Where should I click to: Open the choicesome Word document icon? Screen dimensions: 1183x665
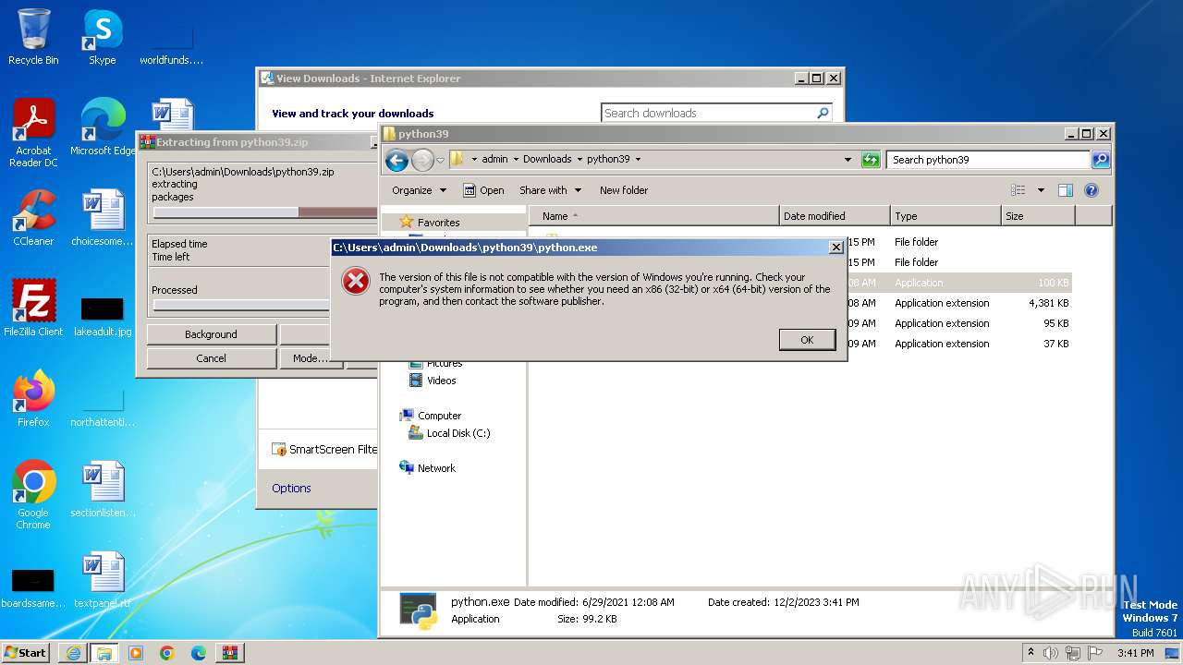[103, 218]
